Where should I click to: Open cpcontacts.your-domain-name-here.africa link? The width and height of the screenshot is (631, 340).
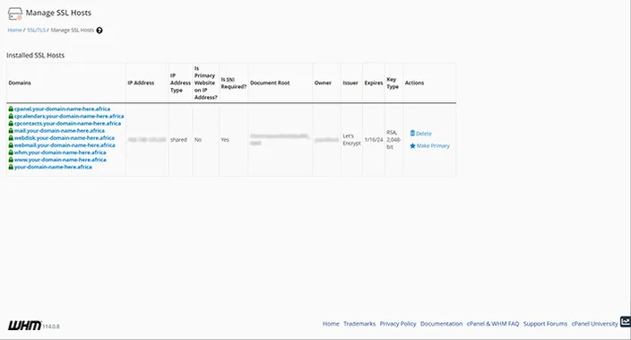pos(67,123)
